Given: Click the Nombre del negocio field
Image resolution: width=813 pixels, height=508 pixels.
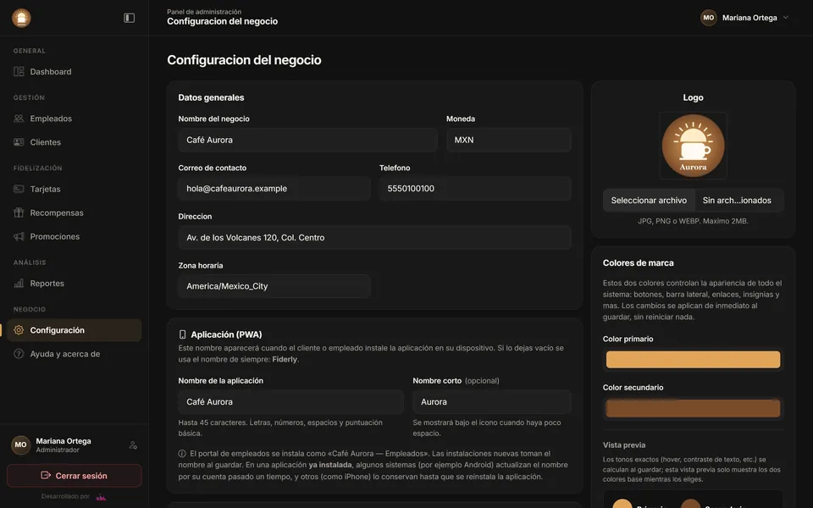Looking at the screenshot, I should [x=307, y=140].
